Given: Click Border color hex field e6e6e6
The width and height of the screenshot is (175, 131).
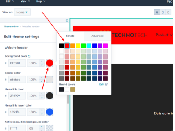Looking at the screenshot, I should 17,80.
